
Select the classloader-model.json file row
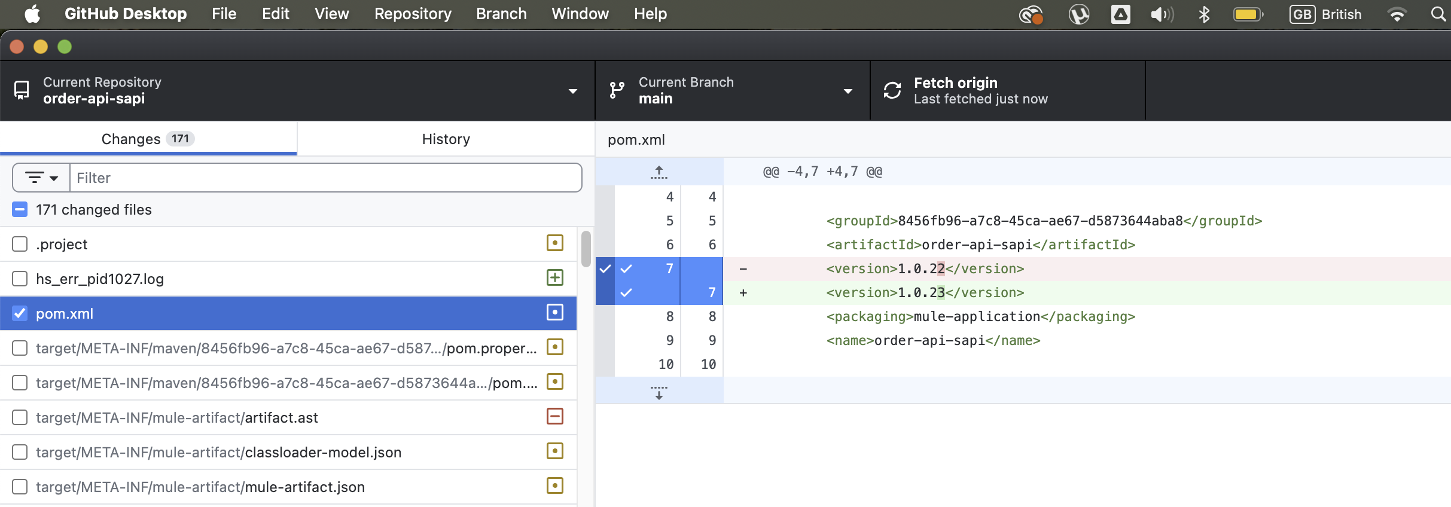(288, 452)
